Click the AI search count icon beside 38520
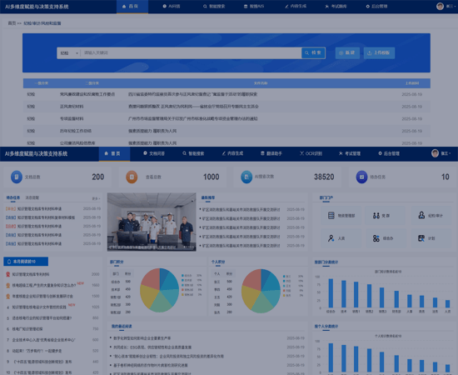The height and width of the screenshot is (375, 458). (246, 177)
